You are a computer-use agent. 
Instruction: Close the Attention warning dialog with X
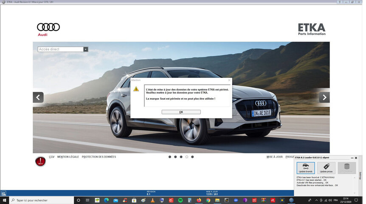point(229,80)
